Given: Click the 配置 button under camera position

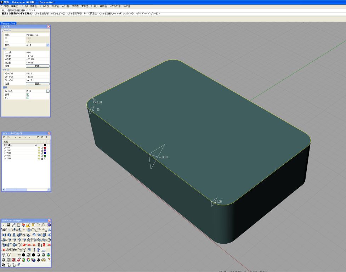Looking at the screenshot, I should (x=38, y=66).
